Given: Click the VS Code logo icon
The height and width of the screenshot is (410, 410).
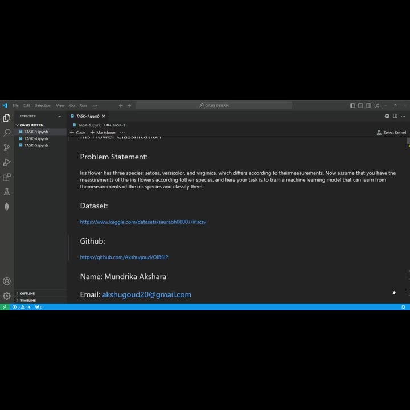Looking at the screenshot, I should 5,105.
